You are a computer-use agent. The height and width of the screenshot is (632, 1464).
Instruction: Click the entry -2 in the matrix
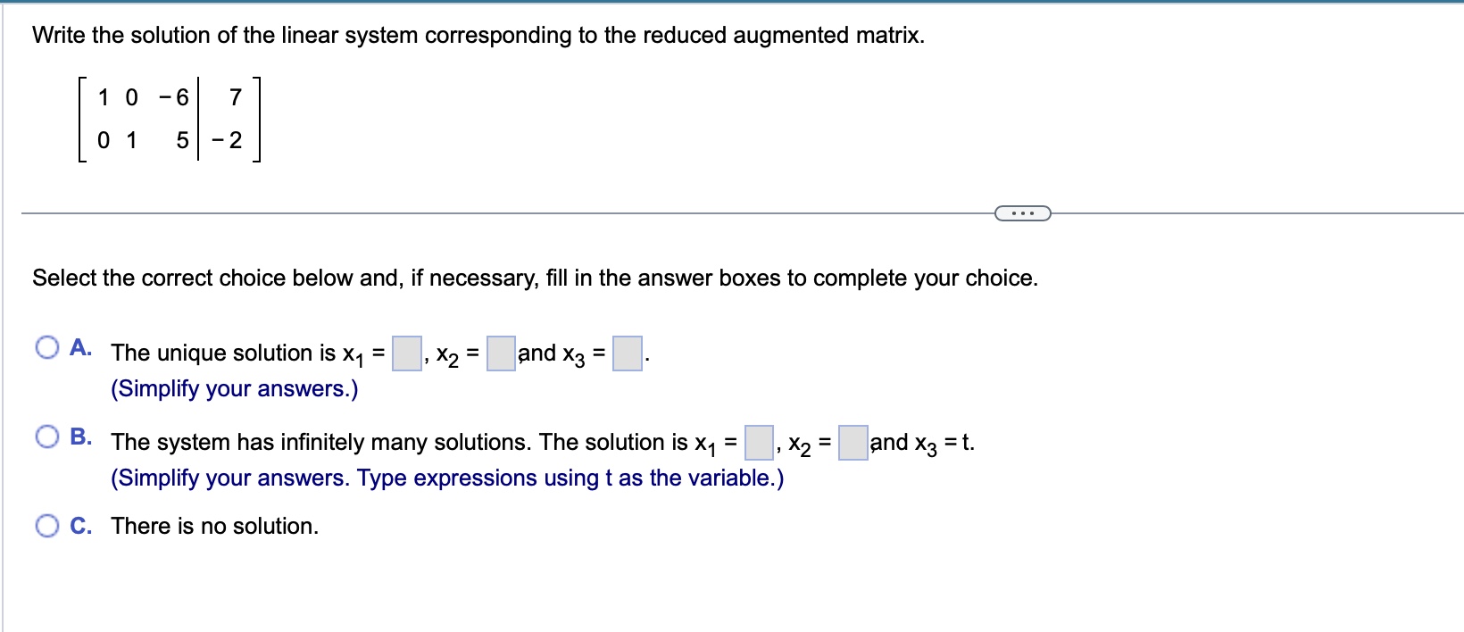tap(227, 140)
